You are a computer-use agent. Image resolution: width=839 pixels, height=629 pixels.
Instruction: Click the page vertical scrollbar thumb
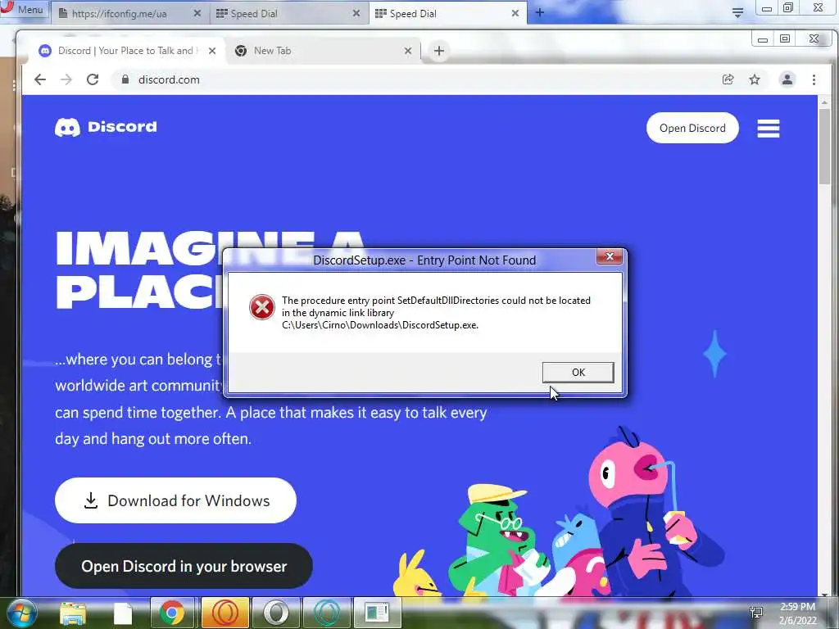(824, 147)
